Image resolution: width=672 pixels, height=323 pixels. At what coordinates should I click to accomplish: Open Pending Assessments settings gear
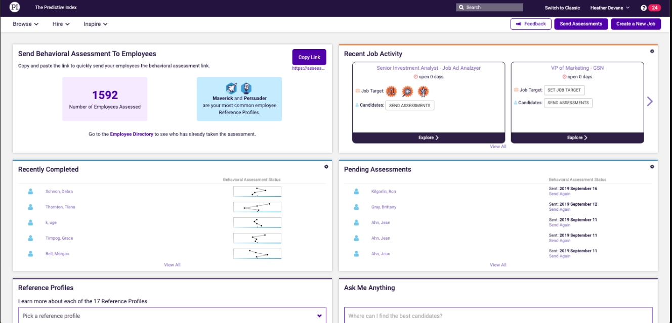point(652,167)
